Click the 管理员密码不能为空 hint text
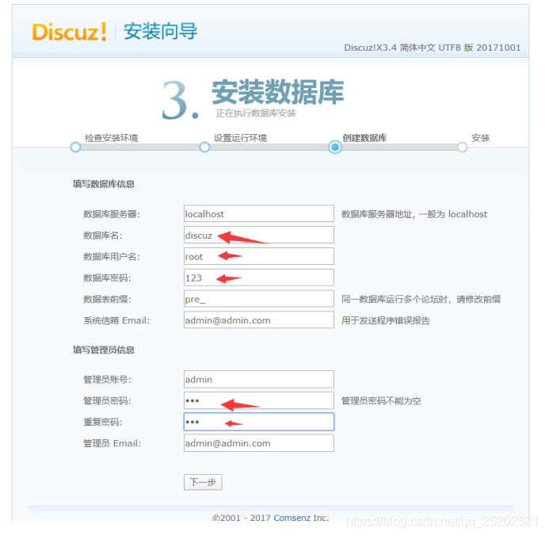 (381, 400)
